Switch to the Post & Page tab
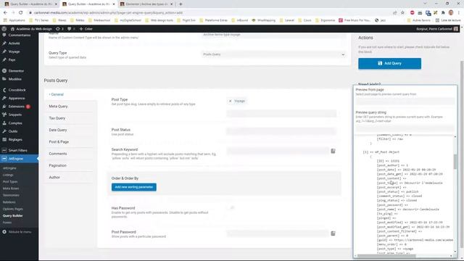Viewport: 464px width, 261px height. [x=59, y=142]
